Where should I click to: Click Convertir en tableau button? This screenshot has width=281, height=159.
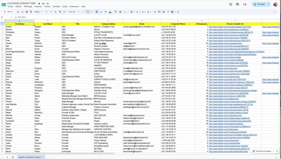pos(263,151)
